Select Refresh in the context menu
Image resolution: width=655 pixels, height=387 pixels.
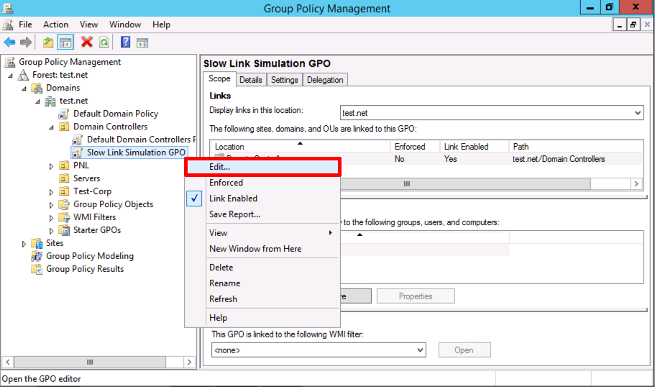pyautogui.click(x=262, y=299)
